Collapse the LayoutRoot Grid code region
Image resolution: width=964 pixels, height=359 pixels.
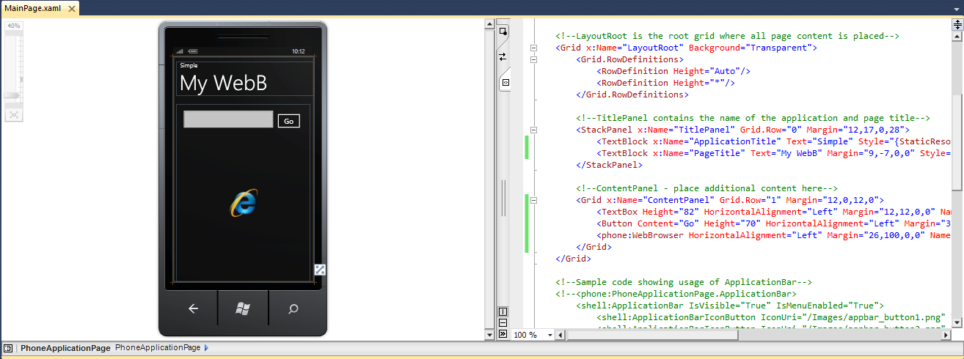[x=533, y=48]
